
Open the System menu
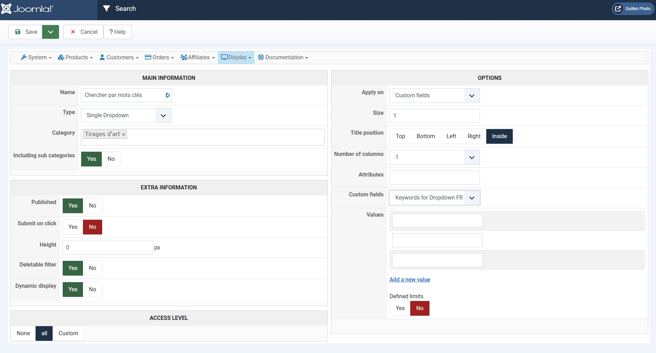[36, 58]
